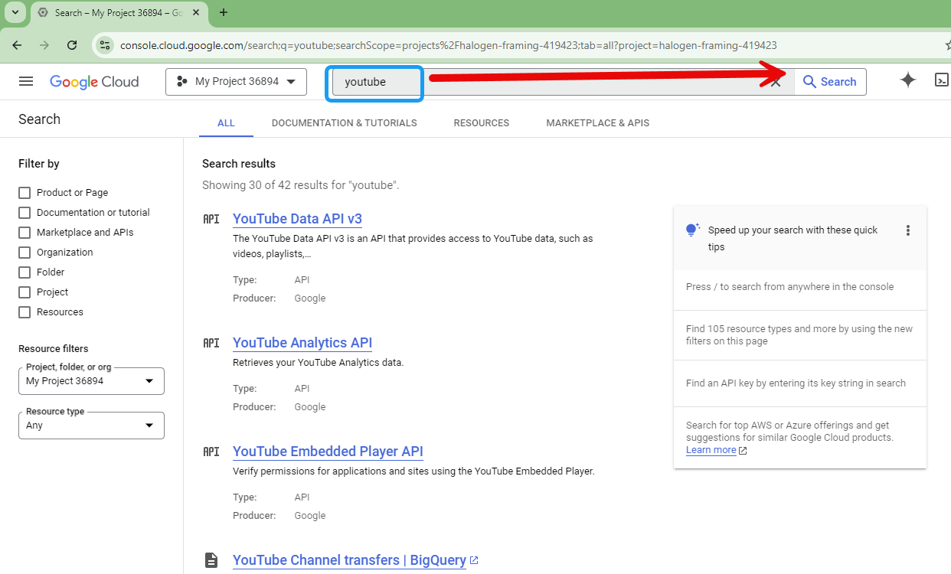Check the Folder filter

25,272
